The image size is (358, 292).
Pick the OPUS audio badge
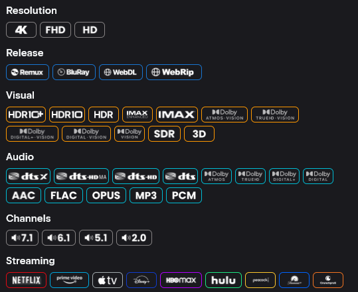(106, 195)
